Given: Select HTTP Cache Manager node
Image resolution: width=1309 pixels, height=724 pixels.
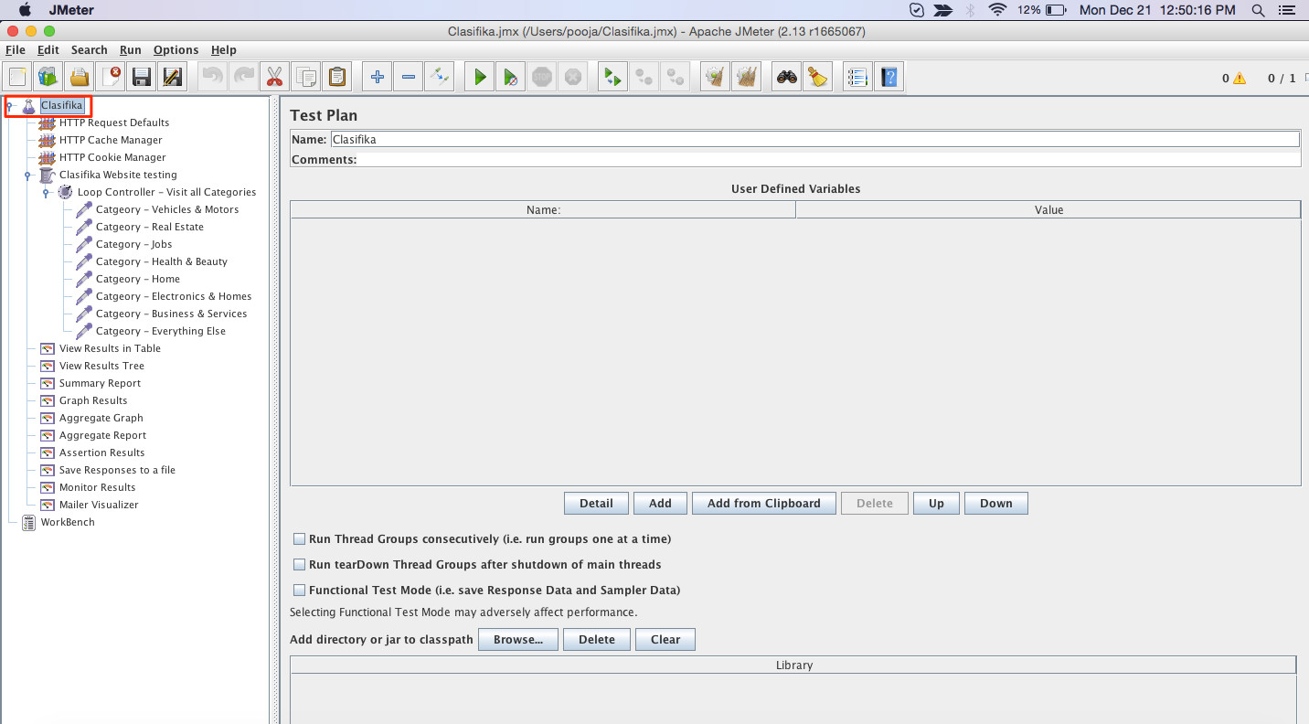Looking at the screenshot, I should 111,140.
